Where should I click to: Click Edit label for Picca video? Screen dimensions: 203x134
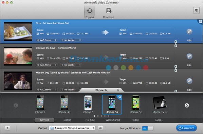pyautogui.click(x=189, y=40)
